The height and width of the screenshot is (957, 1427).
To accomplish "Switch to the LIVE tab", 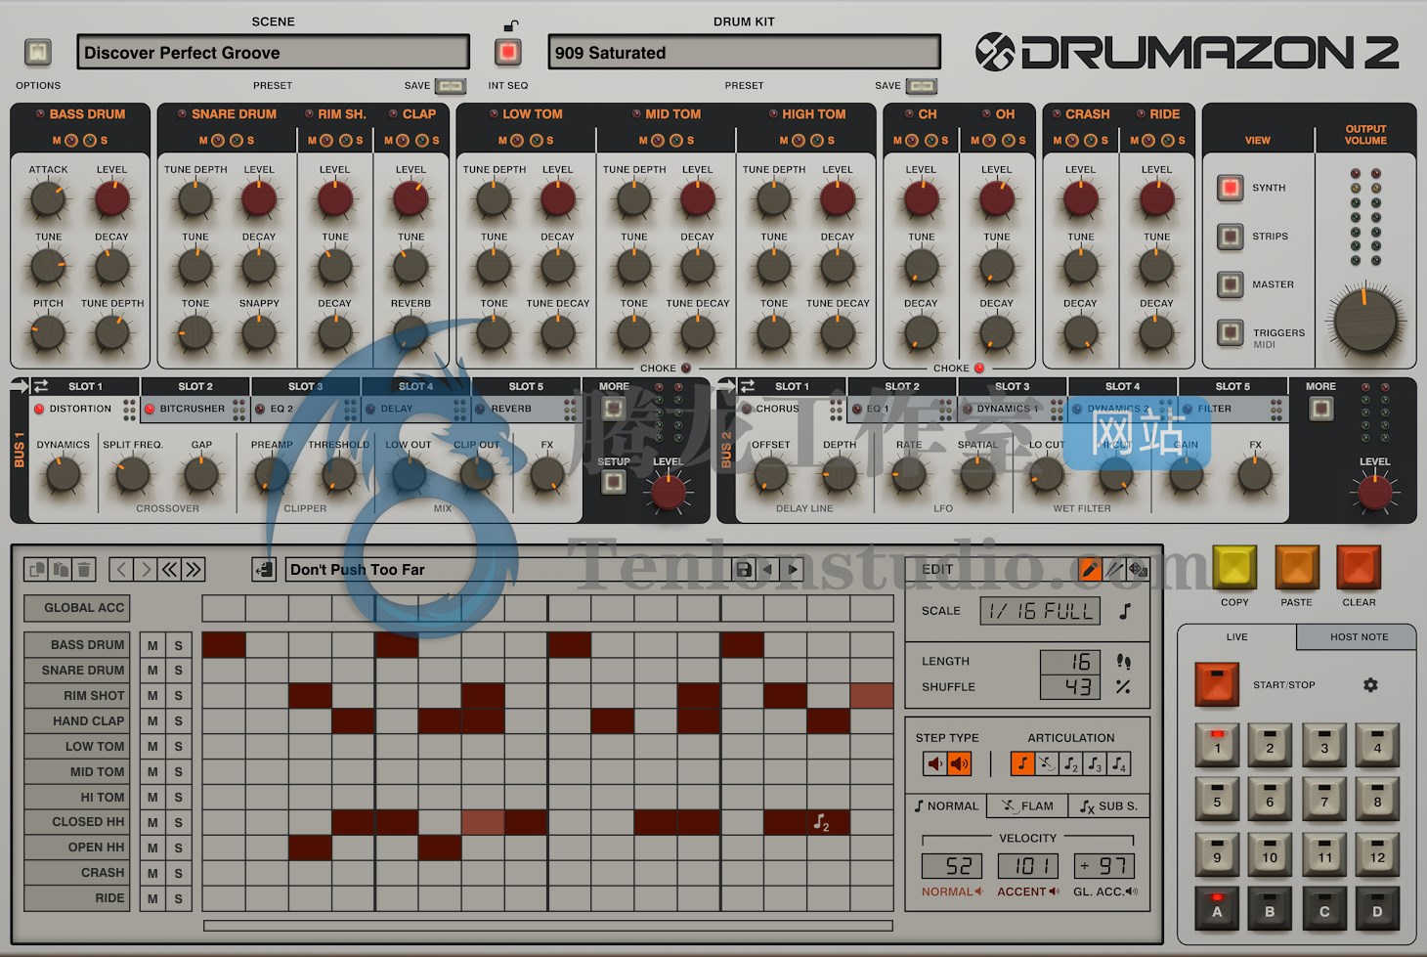I will [1236, 636].
